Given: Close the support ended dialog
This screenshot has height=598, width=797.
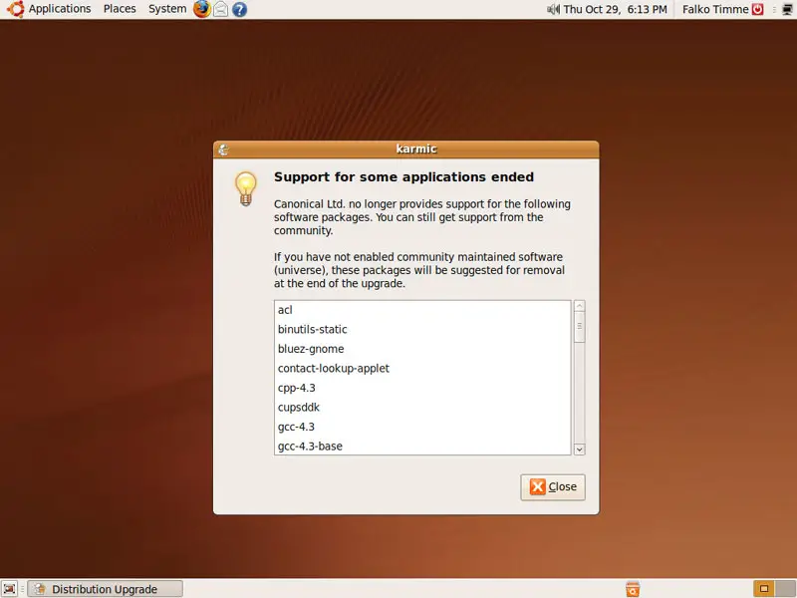Looking at the screenshot, I should [553, 487].
